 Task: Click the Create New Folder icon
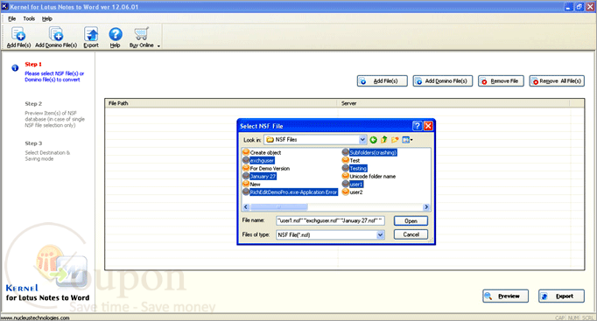[395, 140]
